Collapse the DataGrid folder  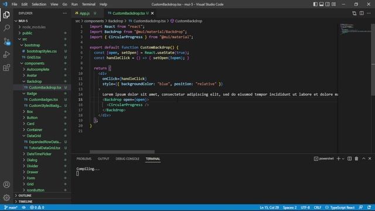42,135
